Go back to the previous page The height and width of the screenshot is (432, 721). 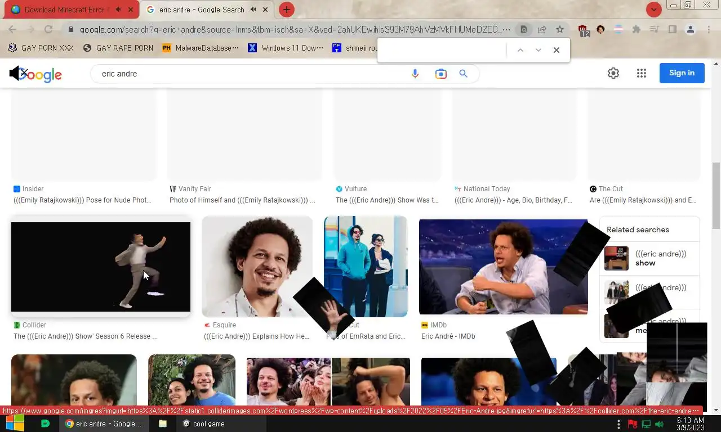(x=12, y=29)
